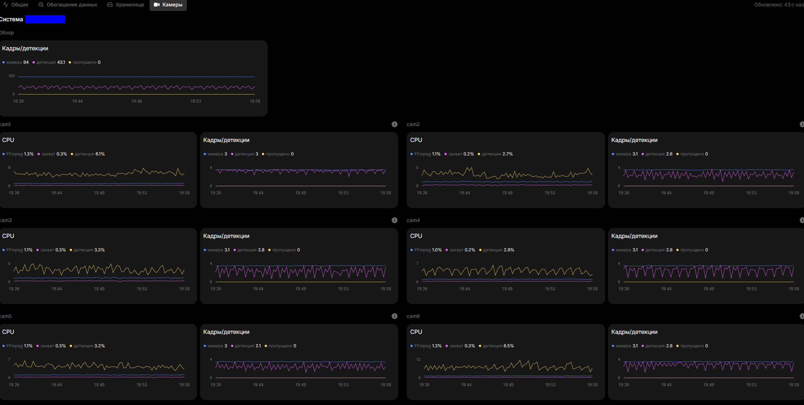The image size is (804, 405).
Task: Go to the Хранилище tab
Action: click(x=126, y=5)
